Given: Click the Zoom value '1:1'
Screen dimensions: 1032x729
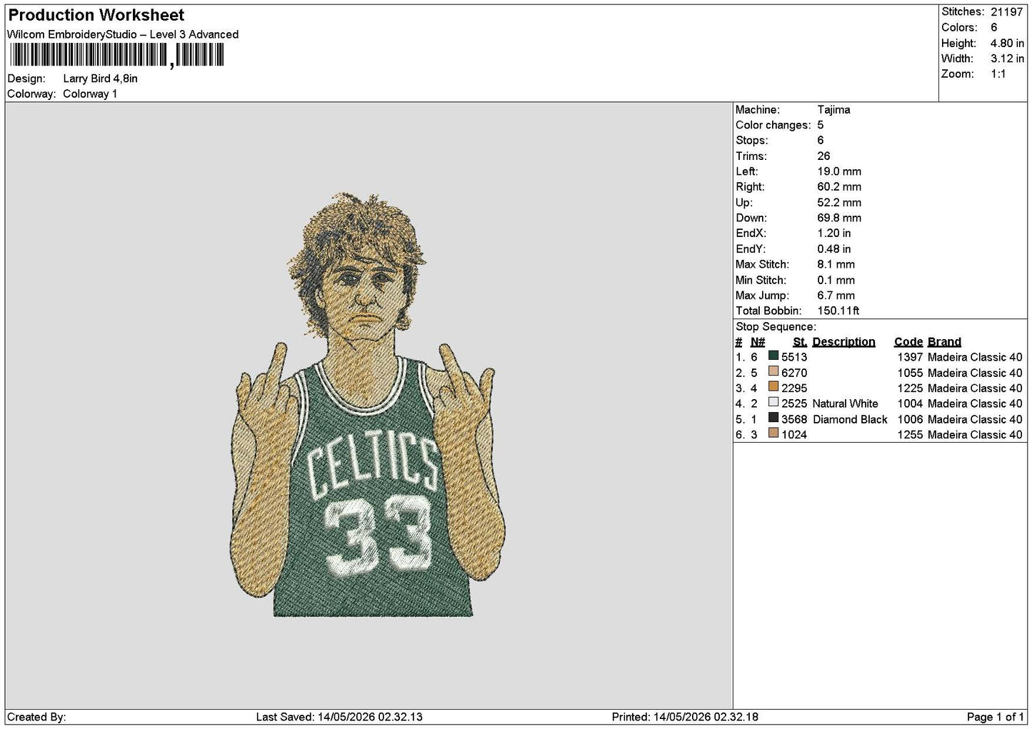Looking at the screenshot, I should 998,74.
